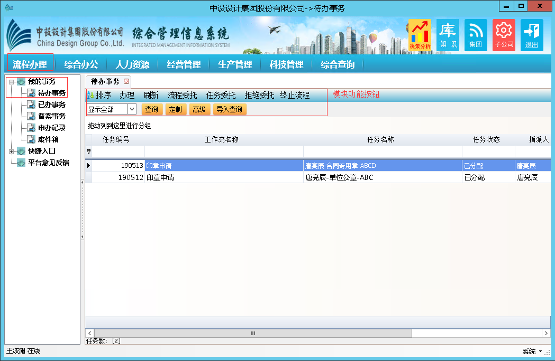Open the 子公司 gear icon
The image size is (555, 361).
[x=504, y=35]
